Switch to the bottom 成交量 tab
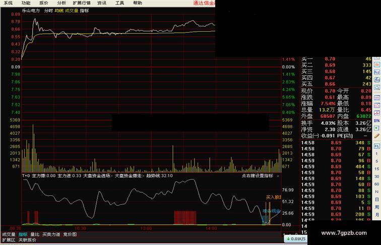 [9, 234]
